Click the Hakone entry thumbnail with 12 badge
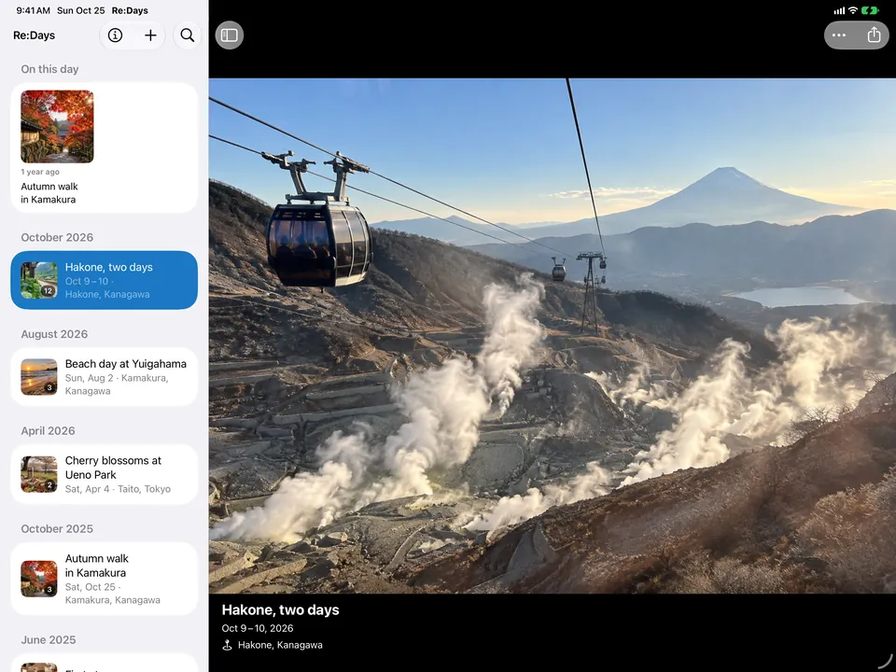Image resolution: width=896 pixels, height=672 pixels. pos(39,280)
